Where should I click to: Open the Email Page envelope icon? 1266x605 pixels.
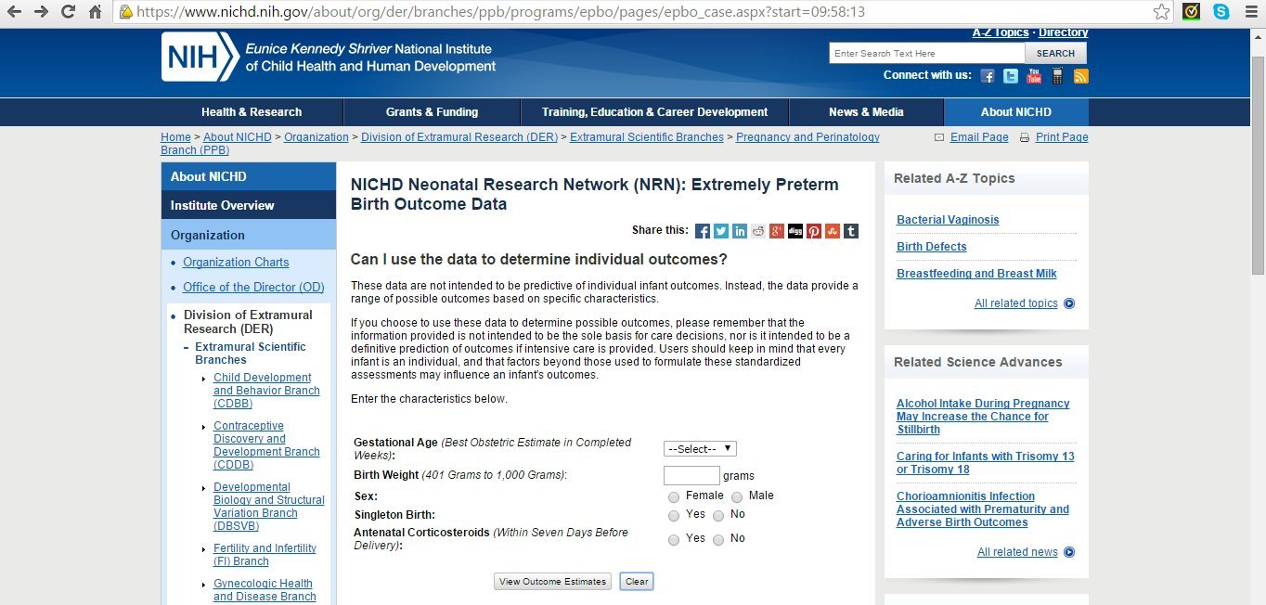point(939,136)
